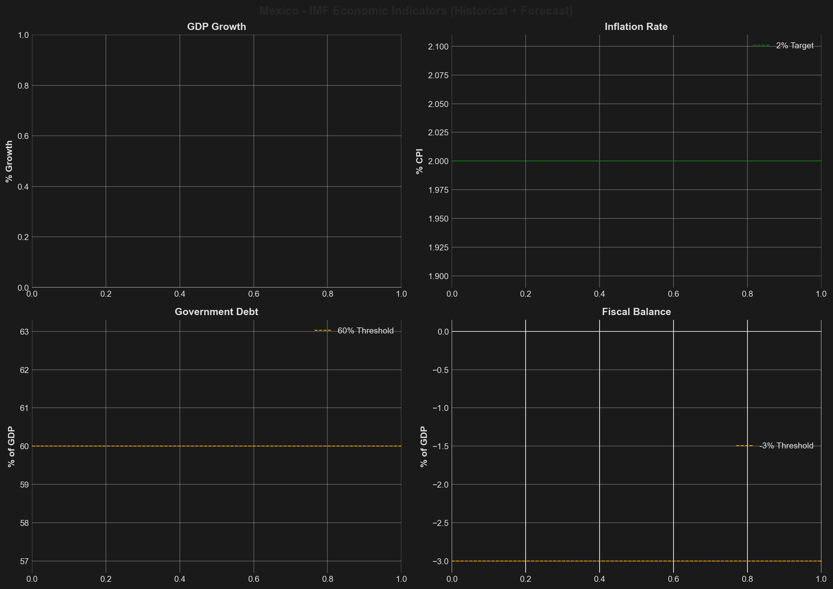Click the 2.100 tick on Inflation Rate axis
This screenshot has height=589, width=833.
[438, 47]
